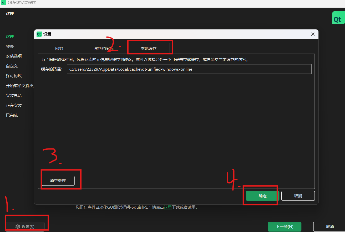This screenshot has height=232, width=345.
Task: Click the 设置 dialog title text
Action: click(47, 34)
